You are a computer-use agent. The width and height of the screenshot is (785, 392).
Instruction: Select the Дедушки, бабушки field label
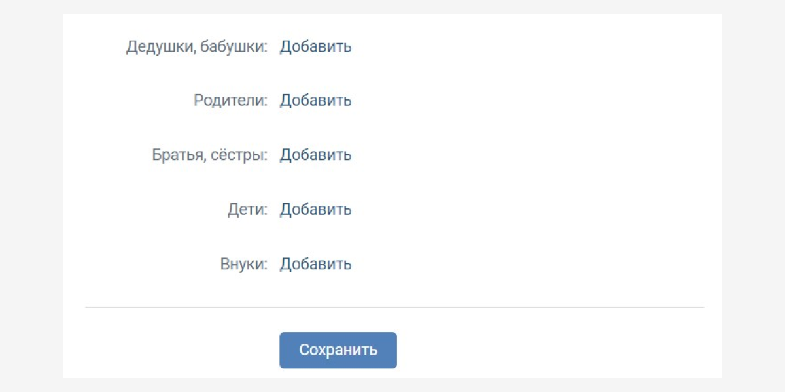tap(197, 47)
